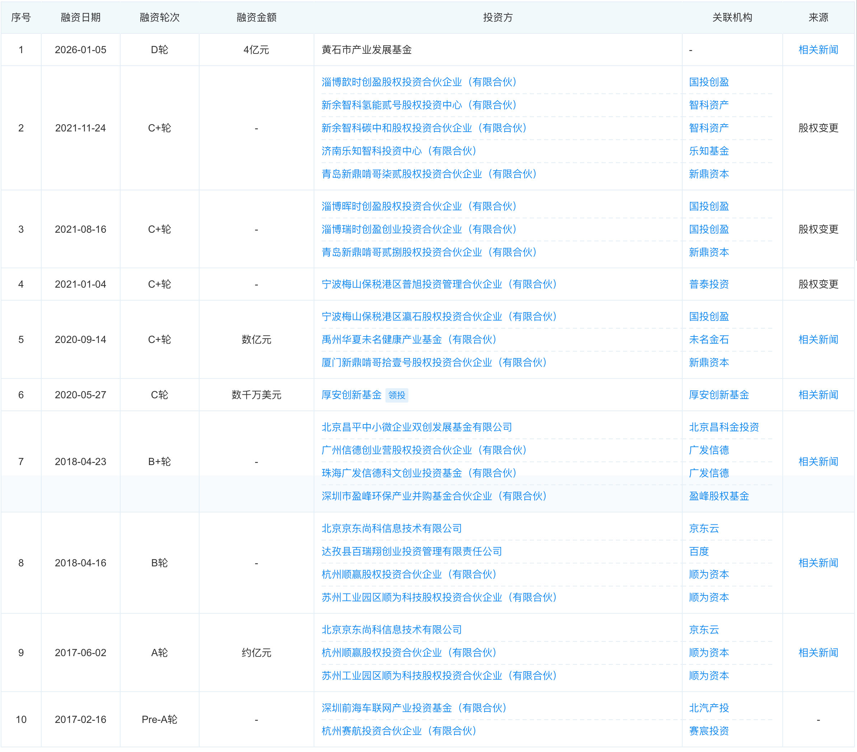
Task: Open the 智科资产 institution link
Action: coord(708,105)
